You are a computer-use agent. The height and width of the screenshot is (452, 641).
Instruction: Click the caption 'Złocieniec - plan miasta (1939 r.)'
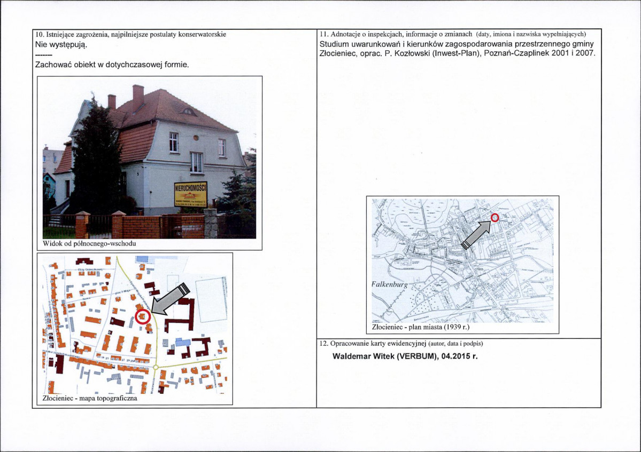point(421,327)
